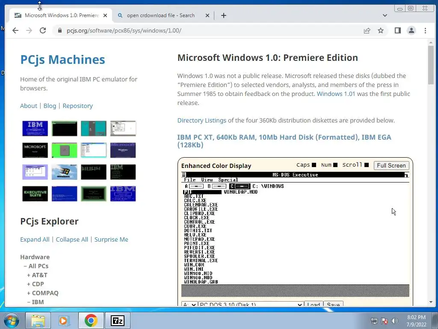Click MS-DOS Executive zoom box icon
The image size is (438, 329).
[406, 175]
